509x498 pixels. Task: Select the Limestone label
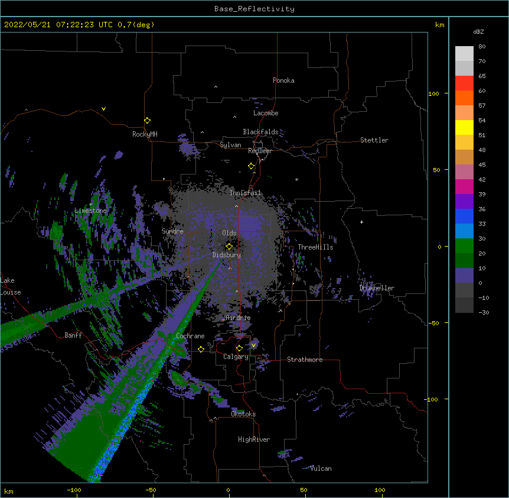point(90,211)
